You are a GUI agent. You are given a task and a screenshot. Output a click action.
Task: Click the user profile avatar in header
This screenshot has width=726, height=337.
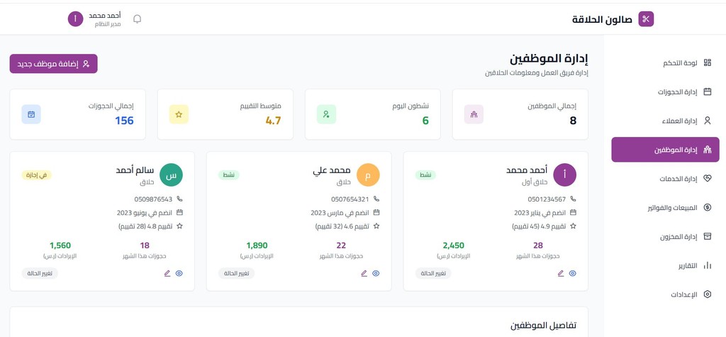point(75,19)
